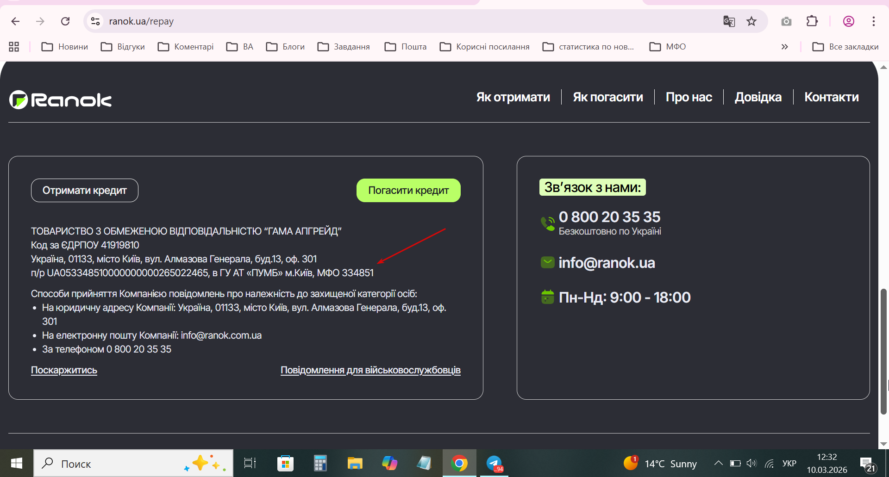This screenshot has width=889, height=477.
Task: Expand the hidden bookmarks overflow chevron
Action: 784,47
